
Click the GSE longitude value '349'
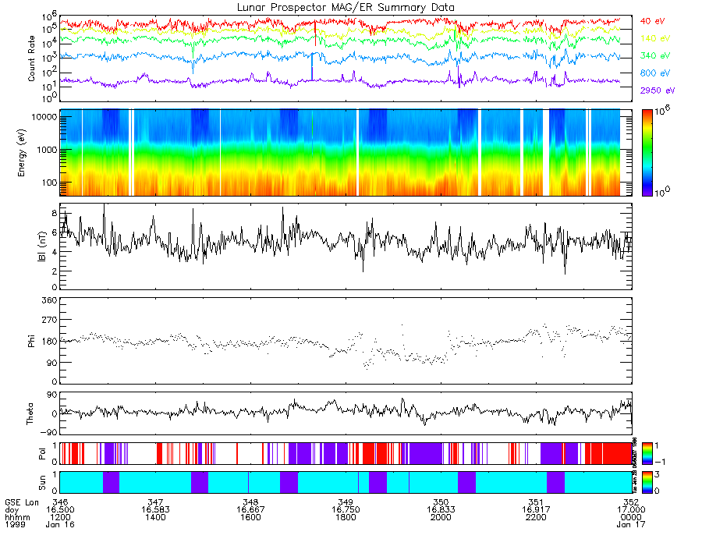[x=346, y=502]
